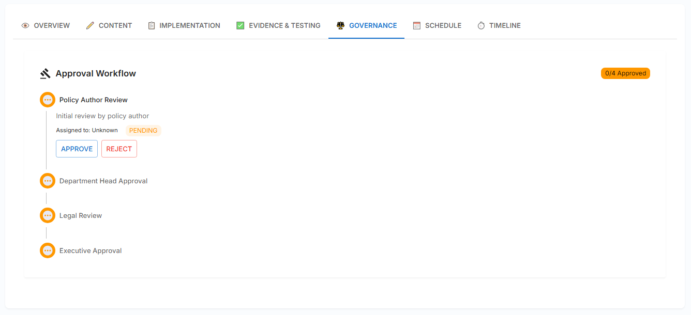Click the pencil icon beside Content
The height and width of the screenshot is (315, 691).
coord(90,25)
